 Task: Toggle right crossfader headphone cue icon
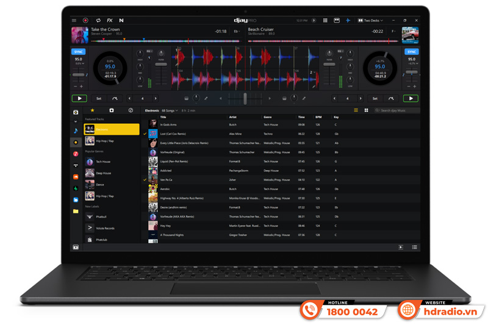284,99
